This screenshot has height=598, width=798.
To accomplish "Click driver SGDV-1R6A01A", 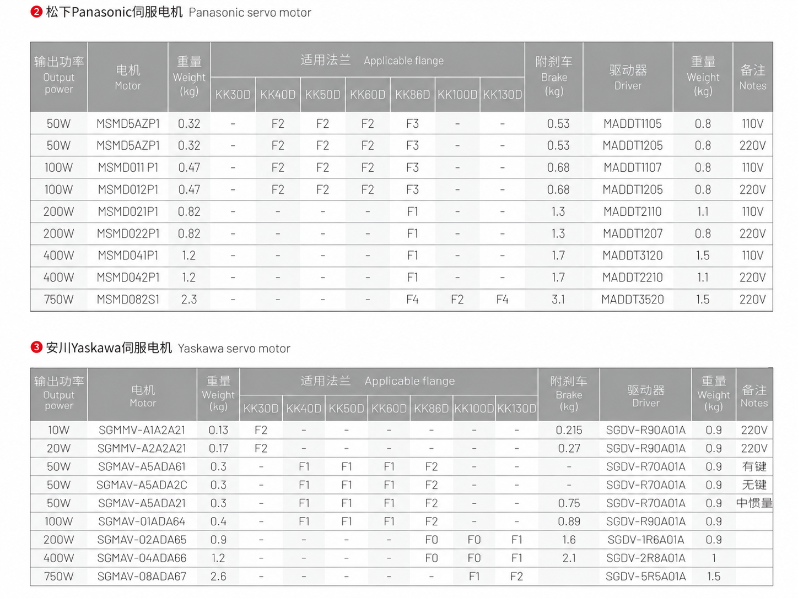I will [646, 540].
